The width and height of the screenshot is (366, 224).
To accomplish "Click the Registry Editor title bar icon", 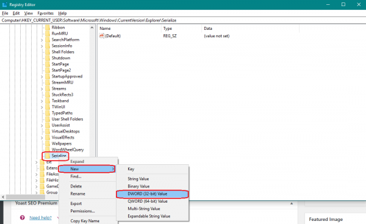I will pos(4,4).
